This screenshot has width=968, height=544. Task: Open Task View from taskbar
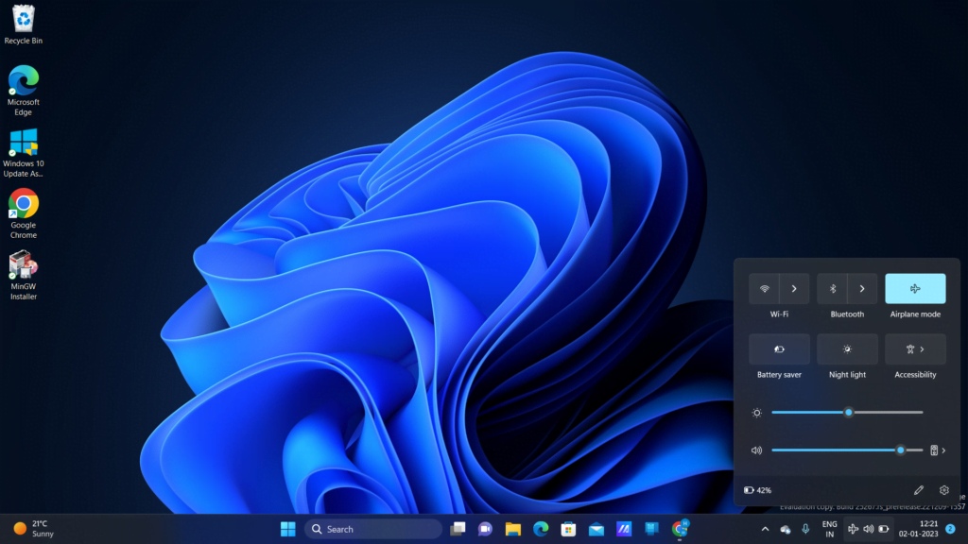coord(458,529)
